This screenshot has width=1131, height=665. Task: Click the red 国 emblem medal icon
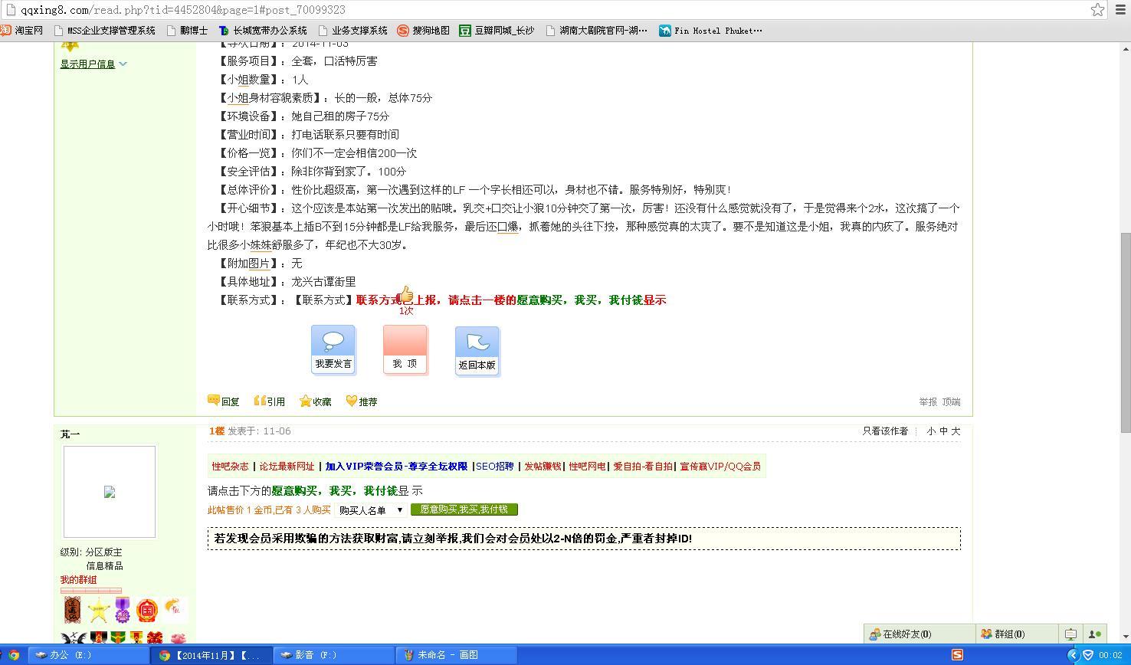[147, 610]
